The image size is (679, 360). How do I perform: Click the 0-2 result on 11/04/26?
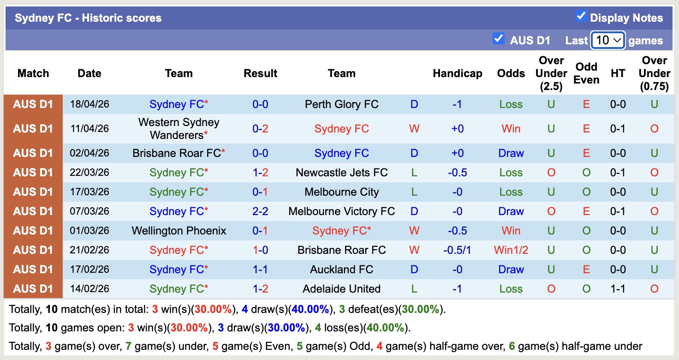(x=260, y=129)
